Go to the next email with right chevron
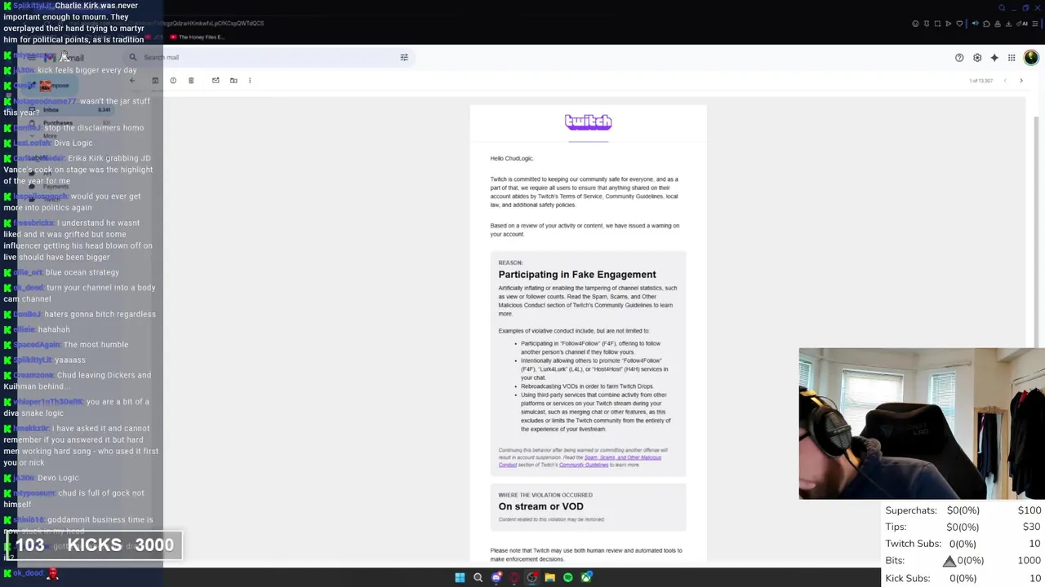Viewport: 1045px width, 587px height. coord(1021,81)
